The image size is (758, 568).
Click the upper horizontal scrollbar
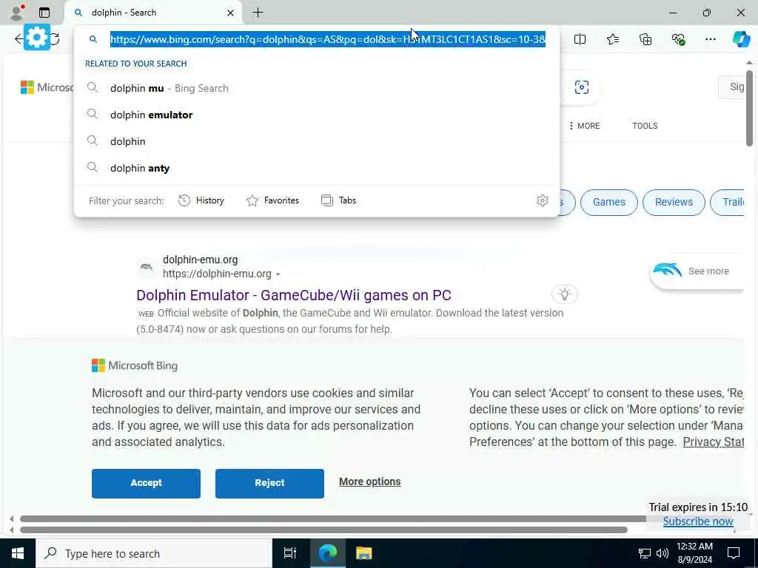334,518
